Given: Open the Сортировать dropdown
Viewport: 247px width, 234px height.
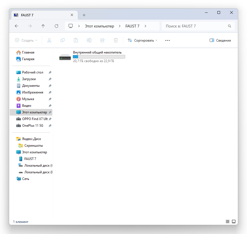Looking at the screenshot, I should pos(143,40).
